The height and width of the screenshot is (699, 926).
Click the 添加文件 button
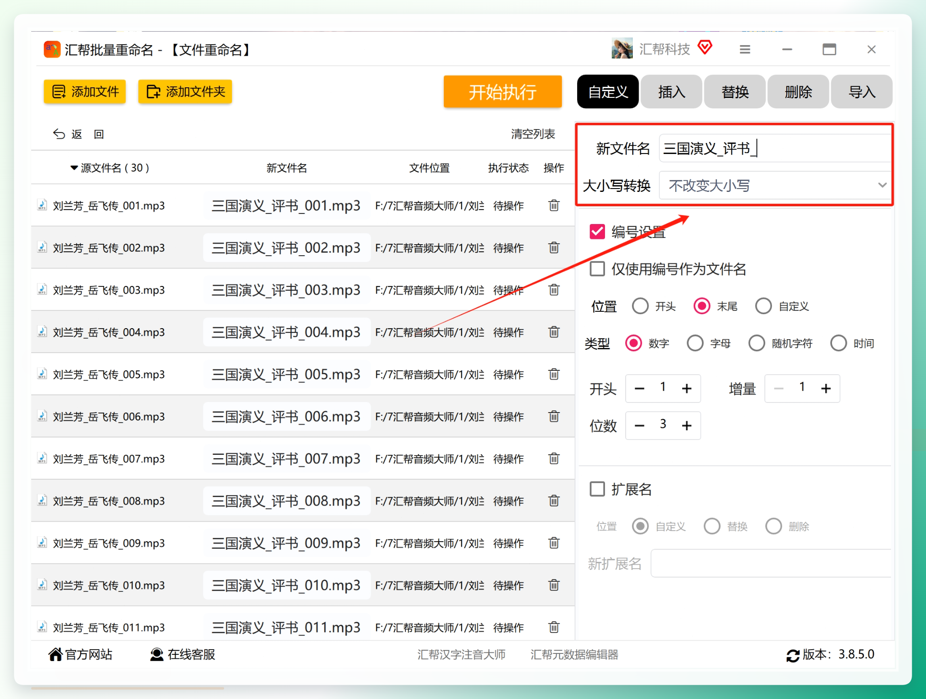click(x=85, y=92)
